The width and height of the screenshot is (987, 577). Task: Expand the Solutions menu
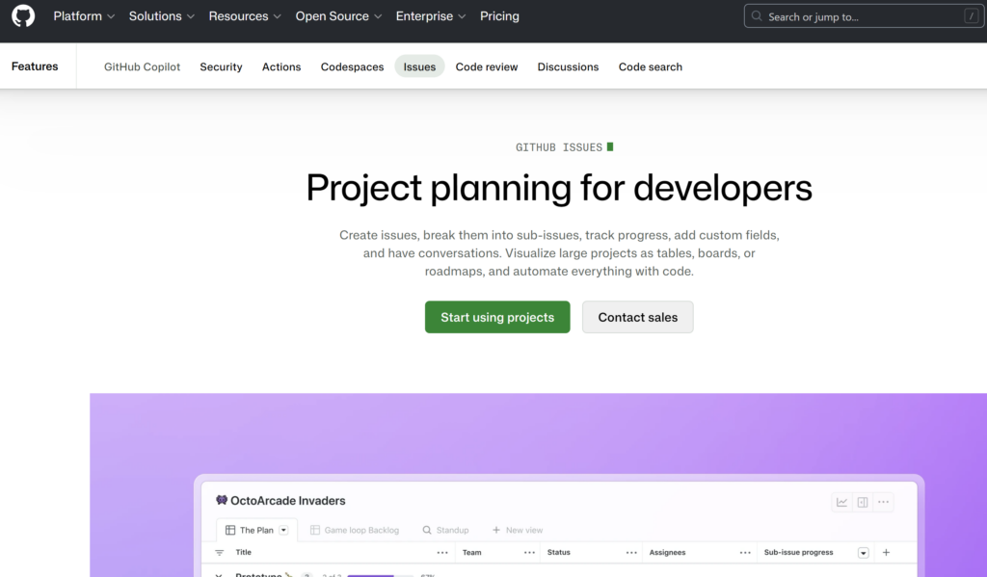click(x=162, y=16)
